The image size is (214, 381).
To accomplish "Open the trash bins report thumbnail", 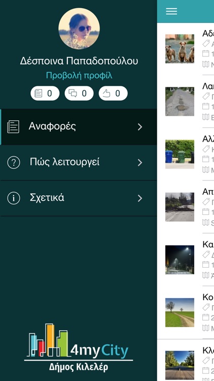I will coord(180,154).
